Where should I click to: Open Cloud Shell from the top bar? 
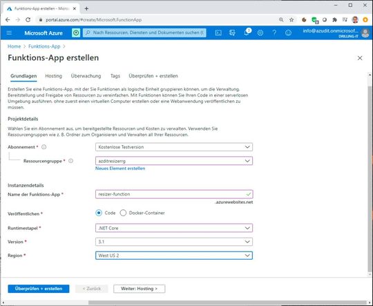(218, 33)
